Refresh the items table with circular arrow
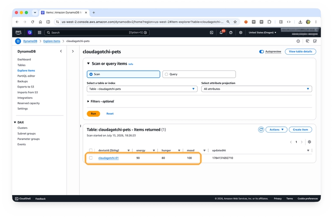Image resolution: width=333 pixels, height=218 pixels. point(261,130)
